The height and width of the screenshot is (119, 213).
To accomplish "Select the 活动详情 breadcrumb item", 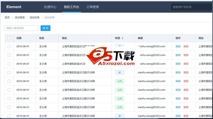I will [49, 18].
